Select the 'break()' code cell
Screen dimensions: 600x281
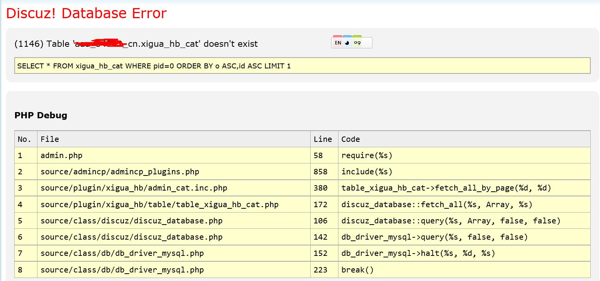coord(464,270)
